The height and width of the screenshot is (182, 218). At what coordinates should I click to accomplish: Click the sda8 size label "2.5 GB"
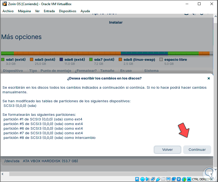(128, 64)
